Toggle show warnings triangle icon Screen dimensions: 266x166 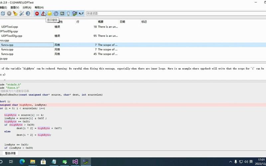pyautogui.click(x=43, y=13)
